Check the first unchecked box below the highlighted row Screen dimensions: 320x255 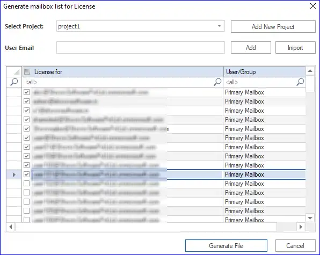(x=26, y=184)
